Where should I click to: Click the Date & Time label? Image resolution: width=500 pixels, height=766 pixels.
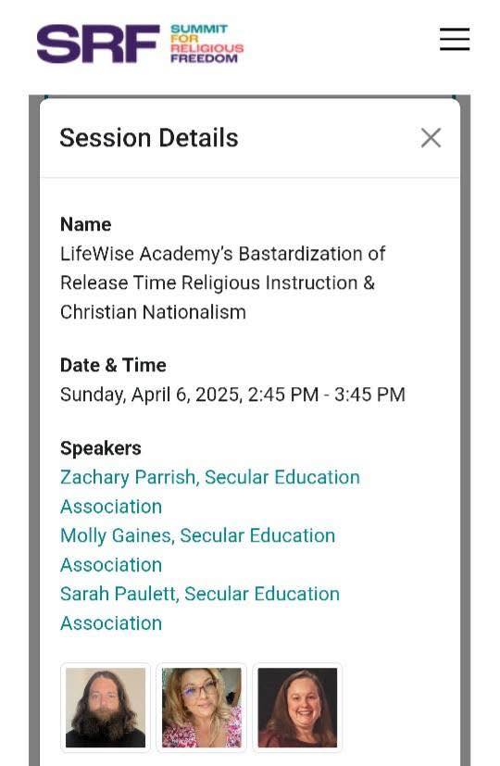113,366
